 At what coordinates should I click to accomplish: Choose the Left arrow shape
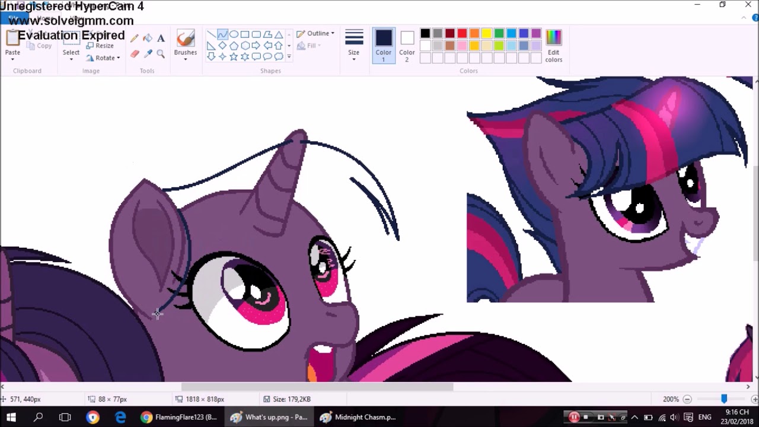click(x=267, y=46)
